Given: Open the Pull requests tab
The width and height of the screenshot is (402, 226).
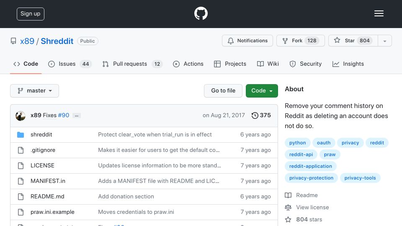Looking at the screenshot, I should point(132,64).
